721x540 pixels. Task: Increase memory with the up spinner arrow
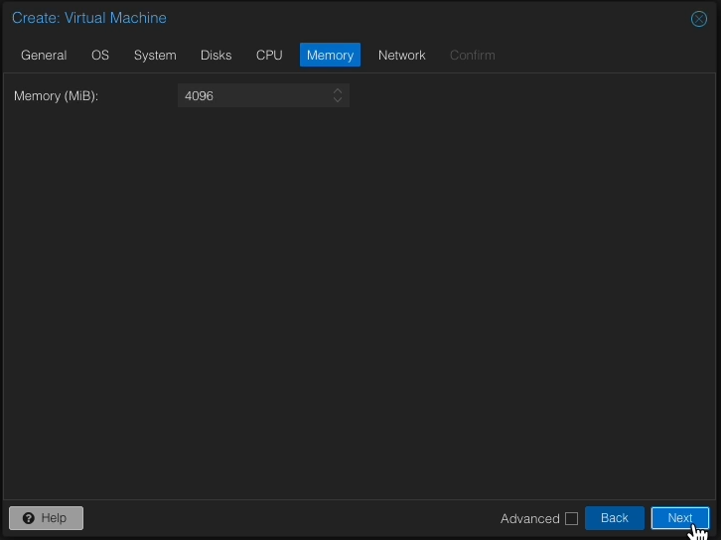tap(338, 91)
